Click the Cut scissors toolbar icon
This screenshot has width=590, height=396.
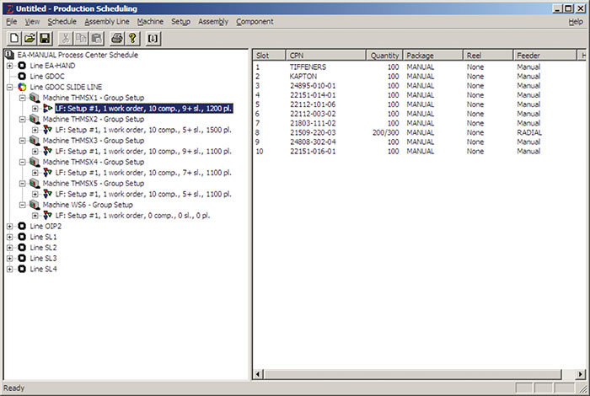(x=66, y=38)
